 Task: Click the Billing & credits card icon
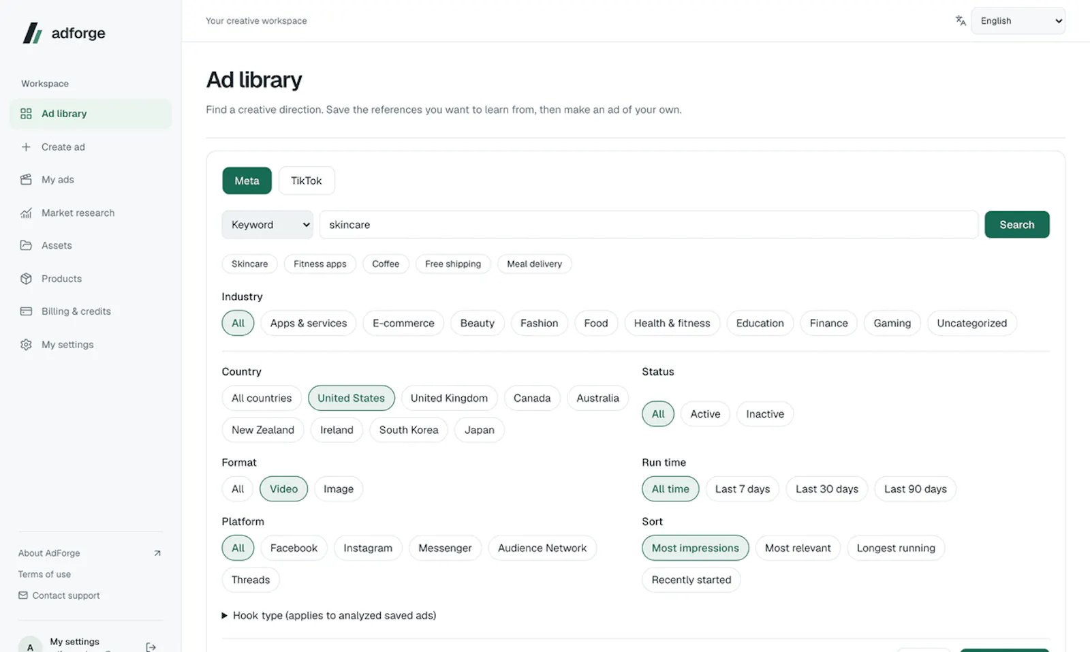coord(26,311)
